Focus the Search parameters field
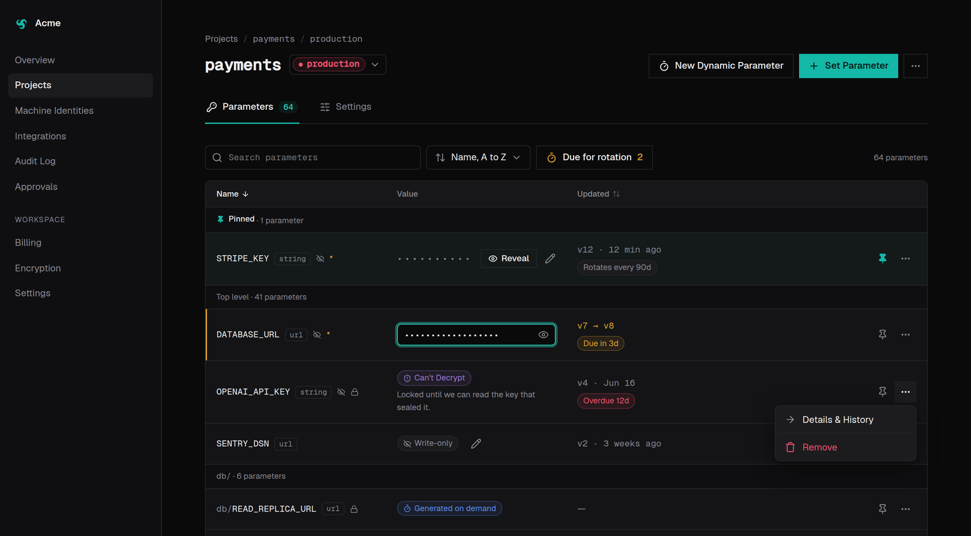The width and height of the screenshot is (971, 536). 312,158
